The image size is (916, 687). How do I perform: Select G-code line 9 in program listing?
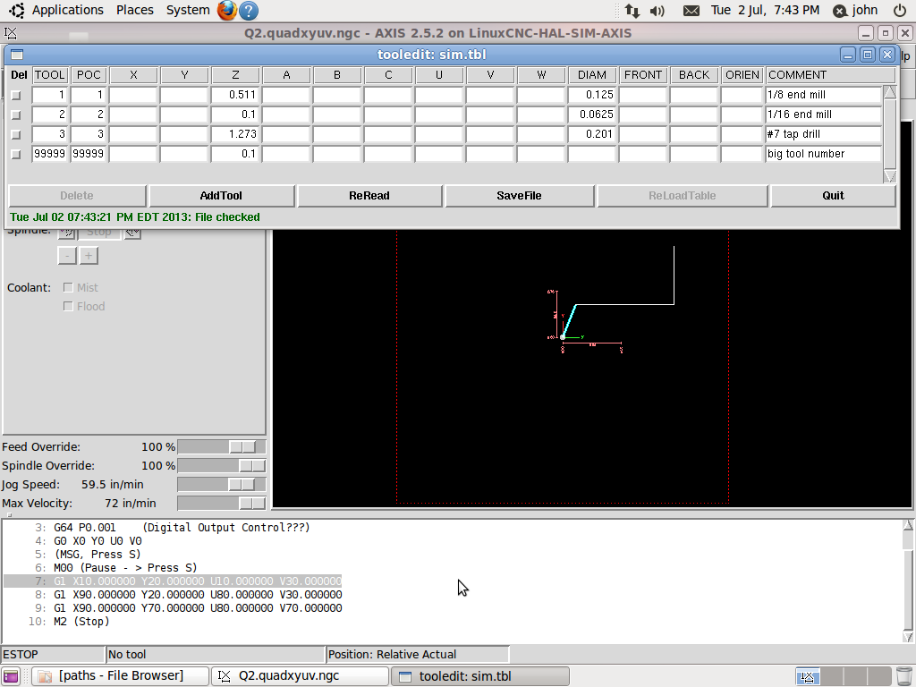point(198,608)
